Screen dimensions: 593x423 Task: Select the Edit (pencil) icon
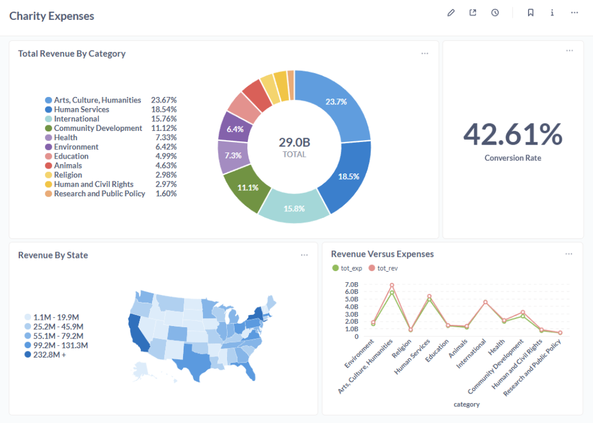click(450, 12)
